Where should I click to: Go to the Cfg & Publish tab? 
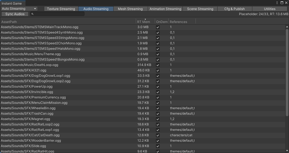click(x=235, y=9)
